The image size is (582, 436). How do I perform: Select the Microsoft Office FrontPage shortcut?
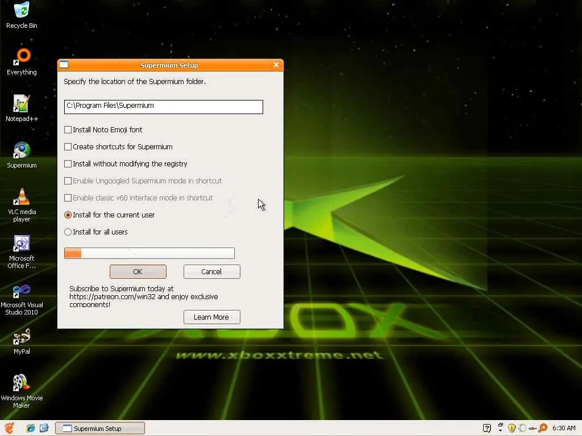[x=22, y=251]
